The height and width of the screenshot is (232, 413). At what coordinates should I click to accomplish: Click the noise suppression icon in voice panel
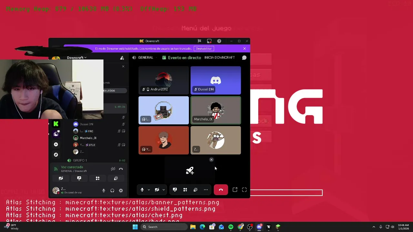click(x=113, y=169)
